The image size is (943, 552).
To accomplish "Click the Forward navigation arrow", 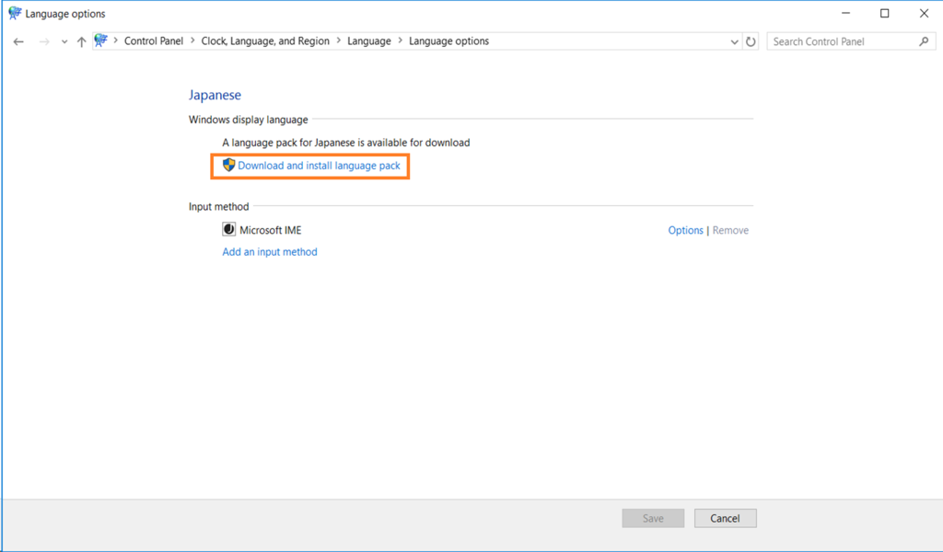I will coord(44,41).
